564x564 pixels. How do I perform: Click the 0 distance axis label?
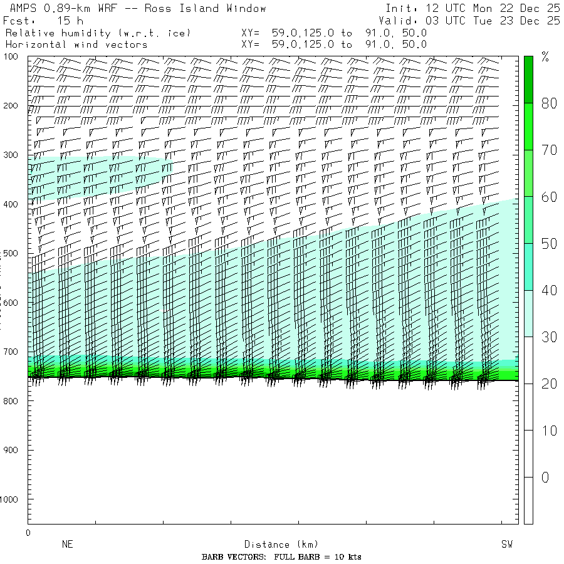point(28,533)
